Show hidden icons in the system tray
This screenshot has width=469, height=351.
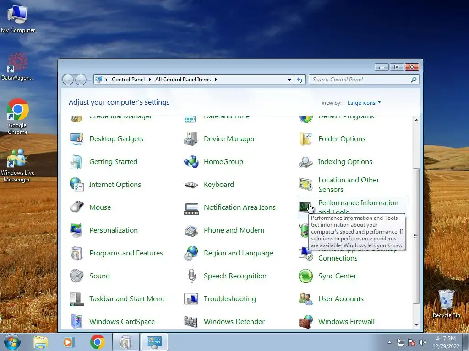coord(389,342)
